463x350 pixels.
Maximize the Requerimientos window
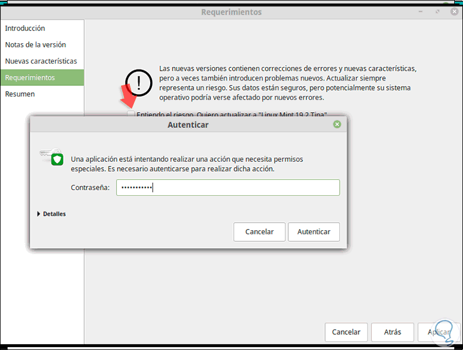click(437, 12)
